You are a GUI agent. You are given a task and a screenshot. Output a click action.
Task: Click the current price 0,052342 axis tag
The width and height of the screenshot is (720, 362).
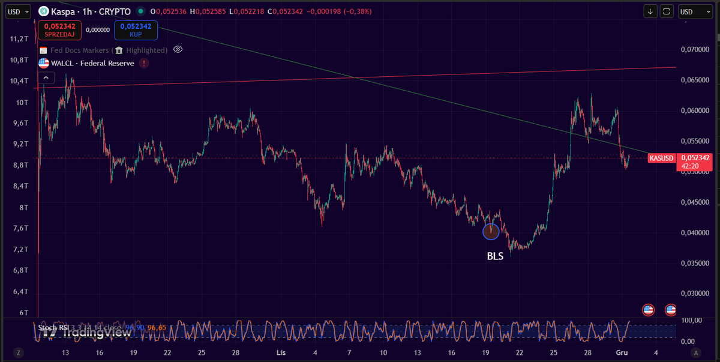[695, 158]
